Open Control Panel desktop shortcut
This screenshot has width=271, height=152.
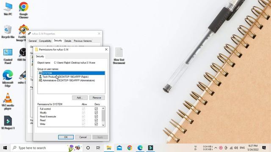[x=8, y=56]
